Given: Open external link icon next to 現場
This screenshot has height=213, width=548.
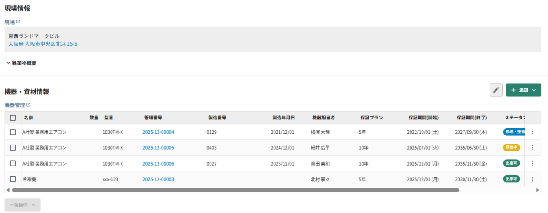Looking at the screenshot, I should point(18,21).
